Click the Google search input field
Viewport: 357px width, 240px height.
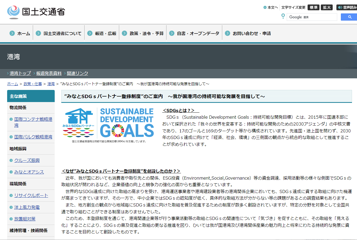click(x=312, y=17)
